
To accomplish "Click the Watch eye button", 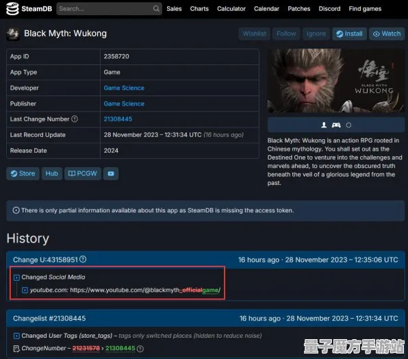I will coord(387,34).
